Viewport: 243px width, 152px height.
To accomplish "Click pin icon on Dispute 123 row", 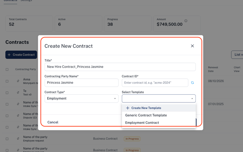I will [x=18, y=116].
